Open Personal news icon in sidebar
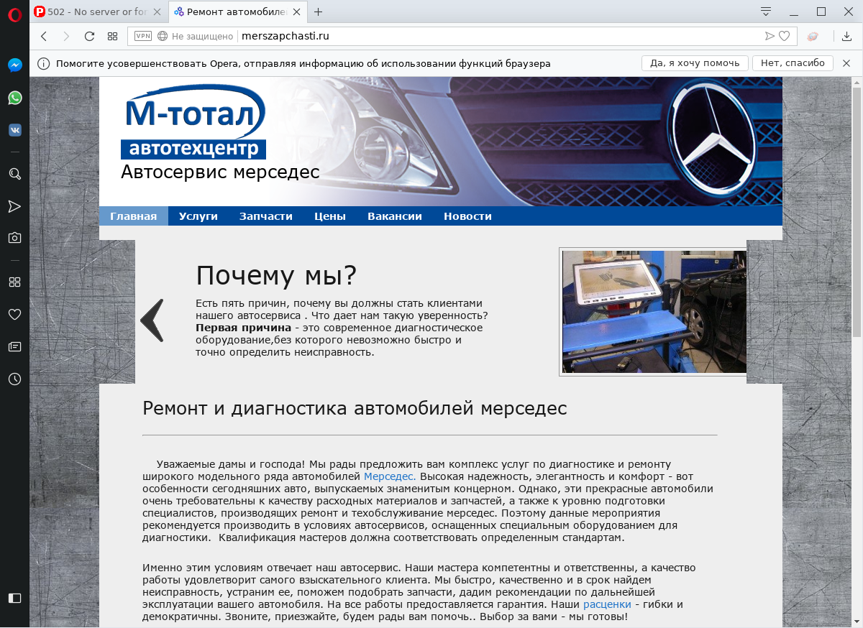Viewport: 863px width, 628px height. pyautogui.click(x=14, y=346)
